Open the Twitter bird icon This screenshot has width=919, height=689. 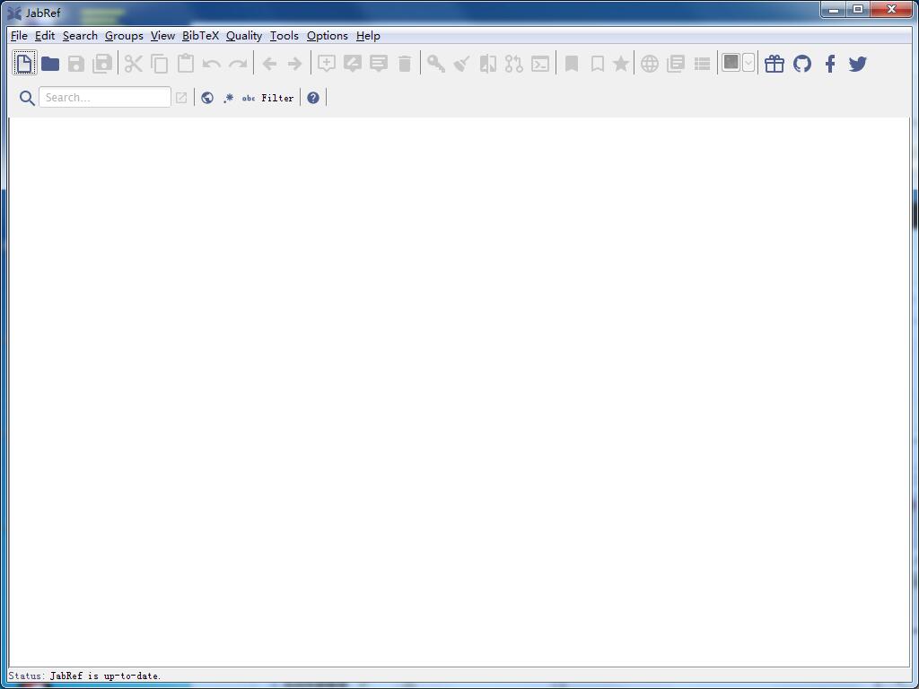tap(858, 64)
